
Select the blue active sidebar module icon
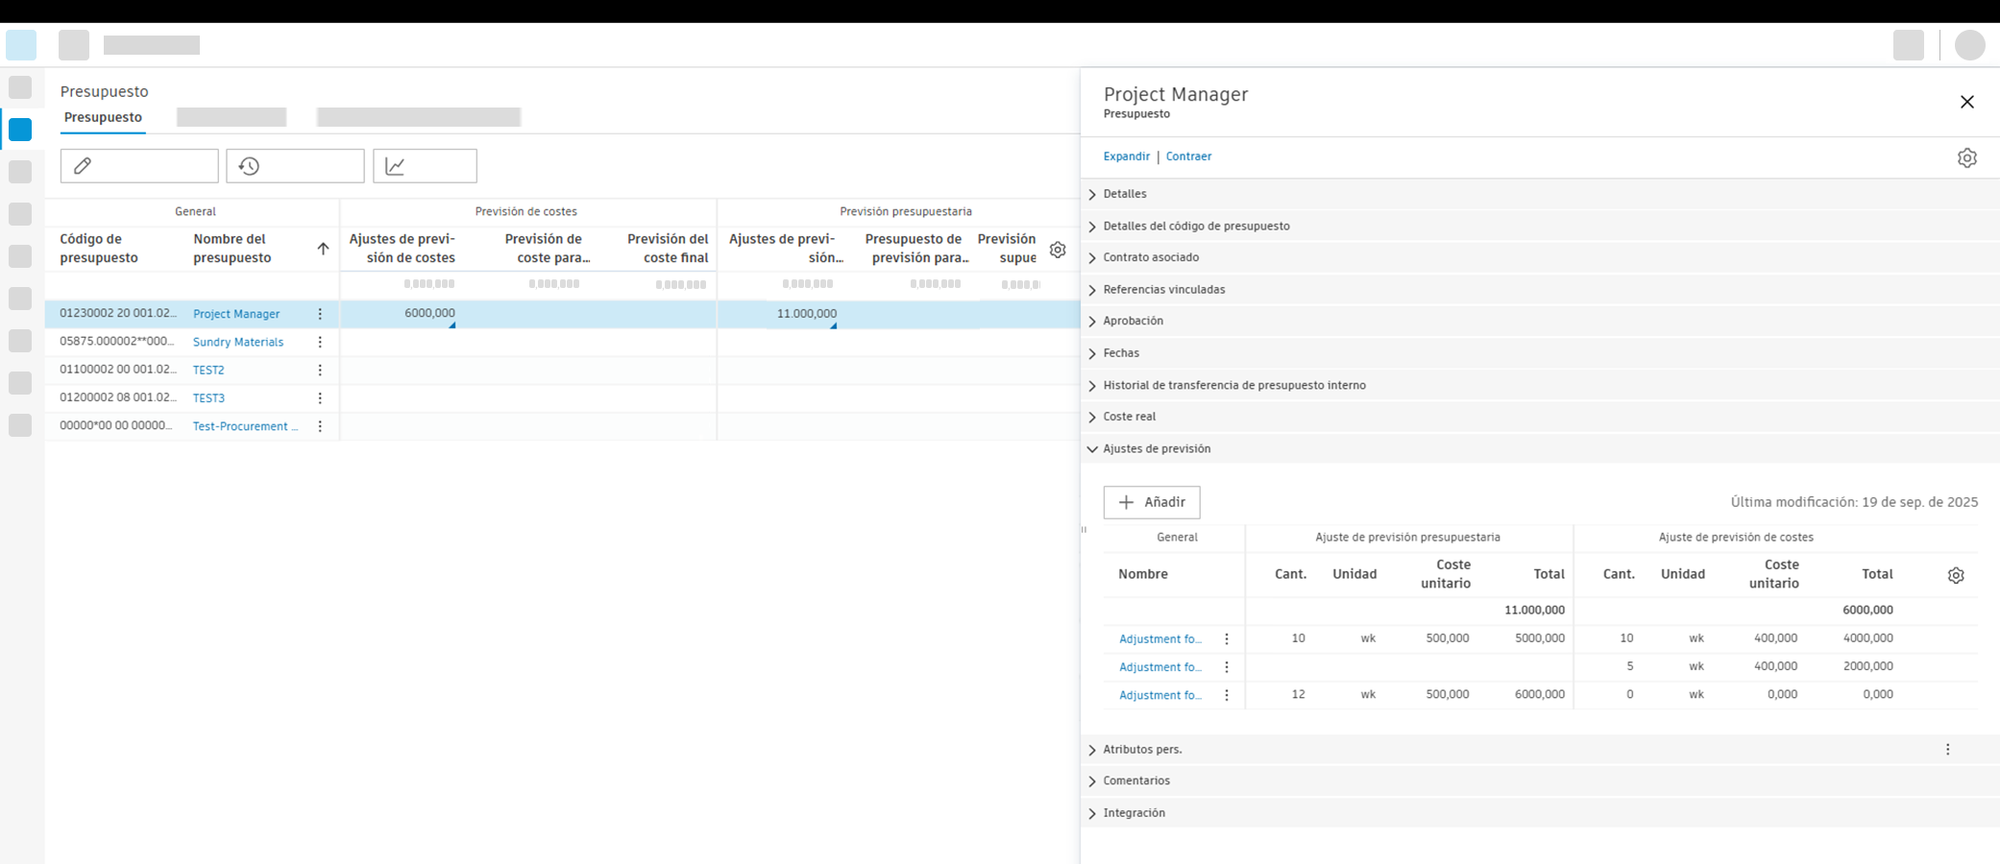pyautogui.click(x=20, y=130)
